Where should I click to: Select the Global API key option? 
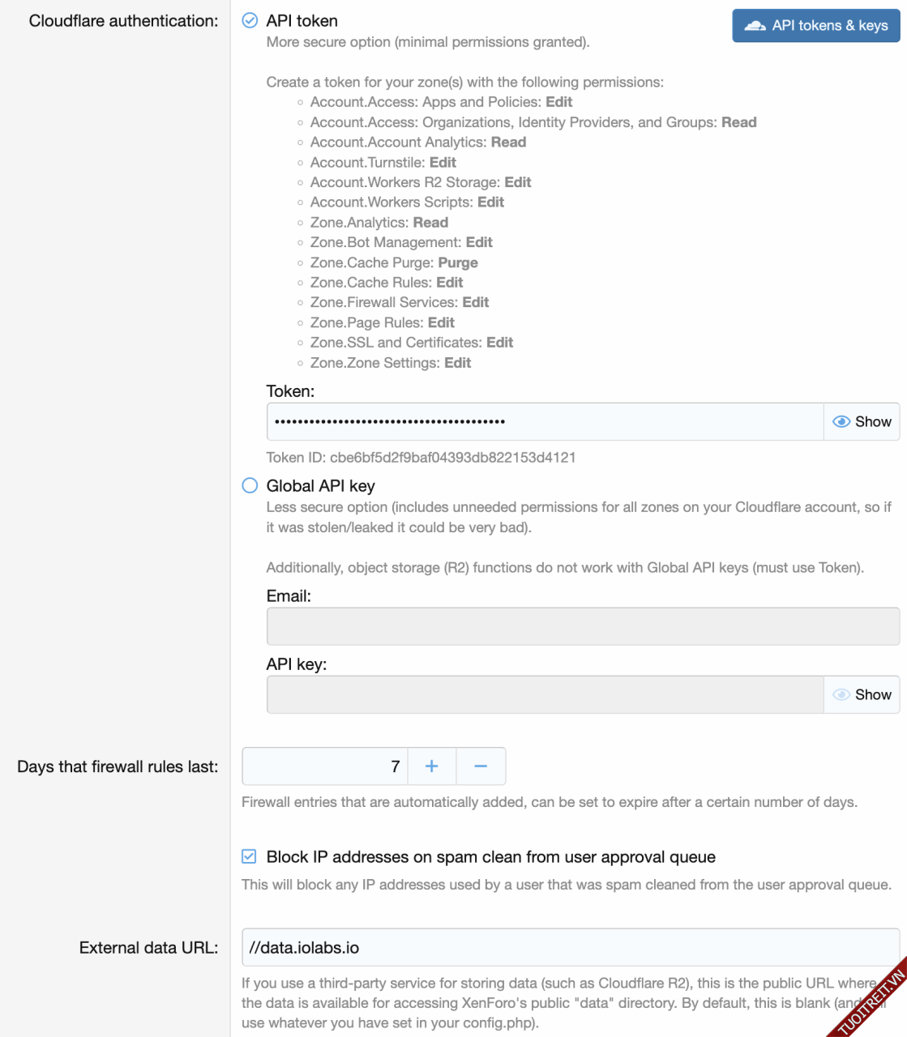tap(250, 485)
